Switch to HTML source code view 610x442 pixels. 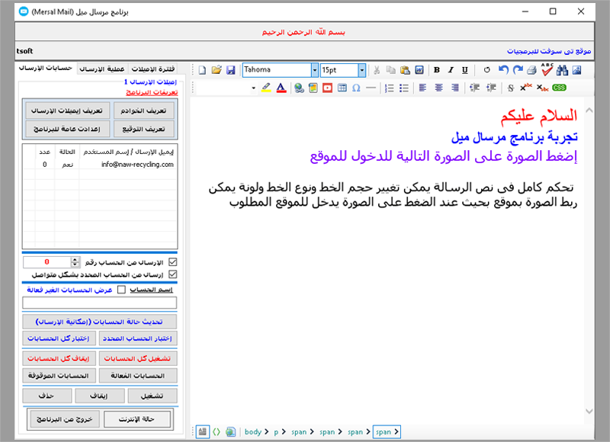[217, 432]
